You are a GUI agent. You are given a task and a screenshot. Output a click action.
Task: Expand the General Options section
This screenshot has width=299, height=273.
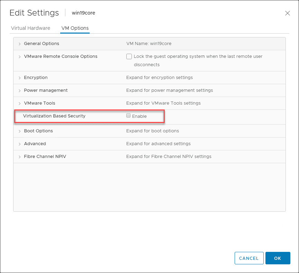(20, 44)
